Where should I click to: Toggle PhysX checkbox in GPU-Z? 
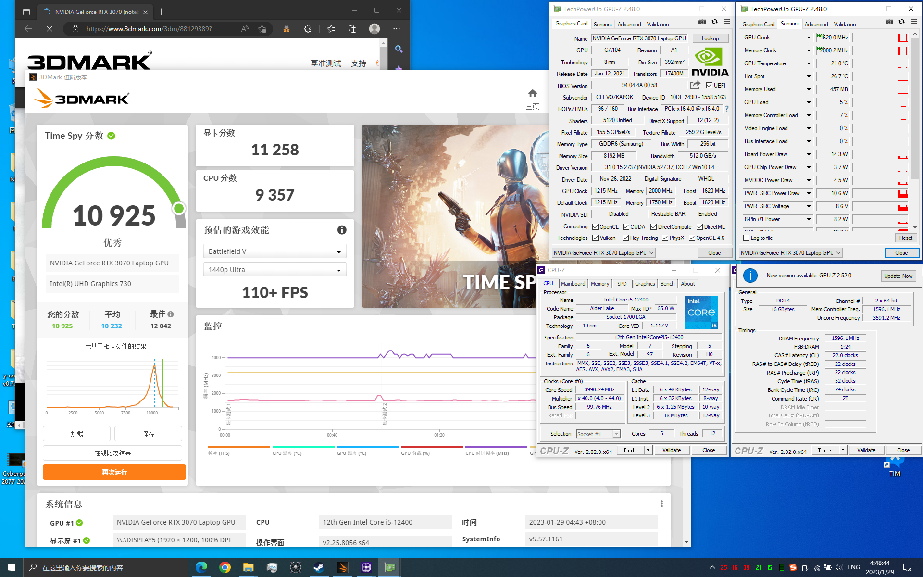click(x=665, y=238)
